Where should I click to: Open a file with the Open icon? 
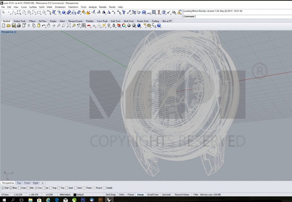pyautogui.click(x=9, y=25)
